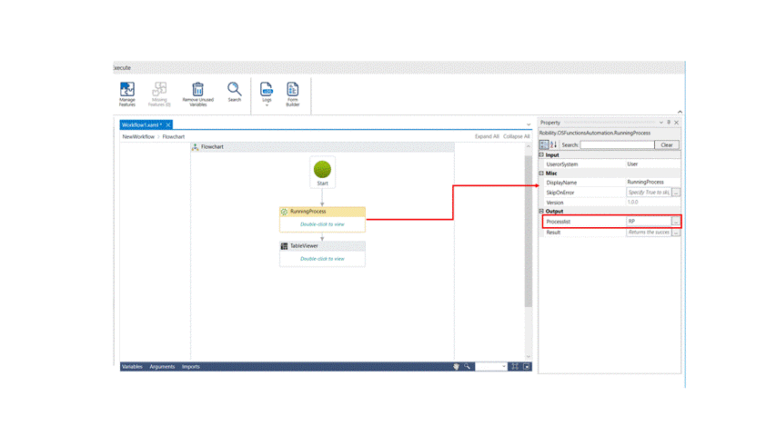
Task: Sort properties alphabetically with A-Z icon
Action: click(x=553, y=145)
